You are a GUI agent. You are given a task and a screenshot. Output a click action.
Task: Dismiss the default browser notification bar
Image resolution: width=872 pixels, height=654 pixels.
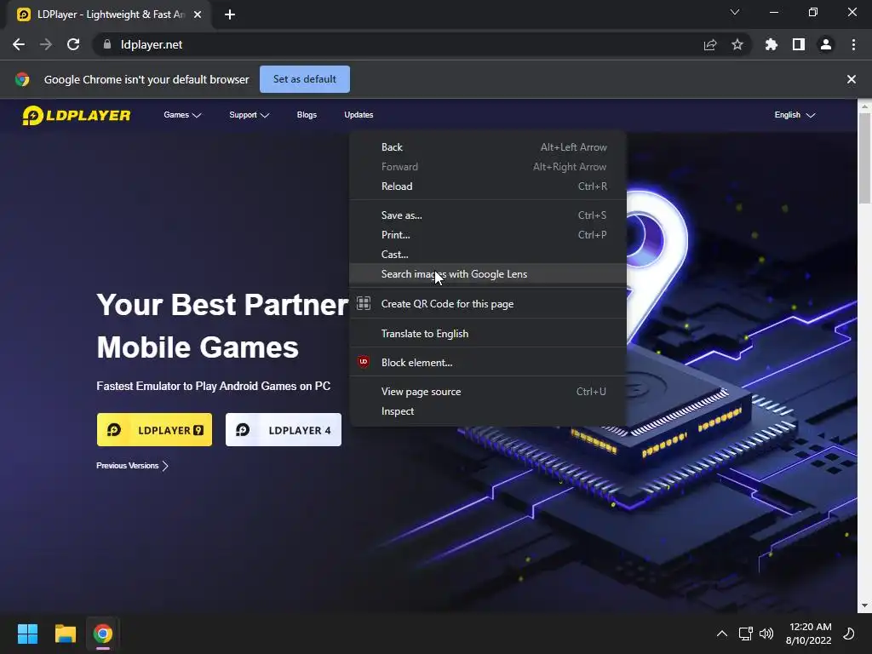click(852, 79)
